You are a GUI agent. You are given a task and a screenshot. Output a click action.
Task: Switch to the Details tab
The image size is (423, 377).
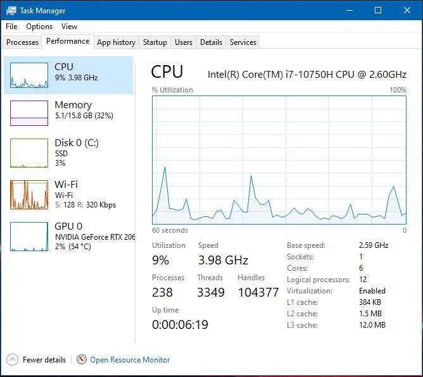[x=211, y=42]
